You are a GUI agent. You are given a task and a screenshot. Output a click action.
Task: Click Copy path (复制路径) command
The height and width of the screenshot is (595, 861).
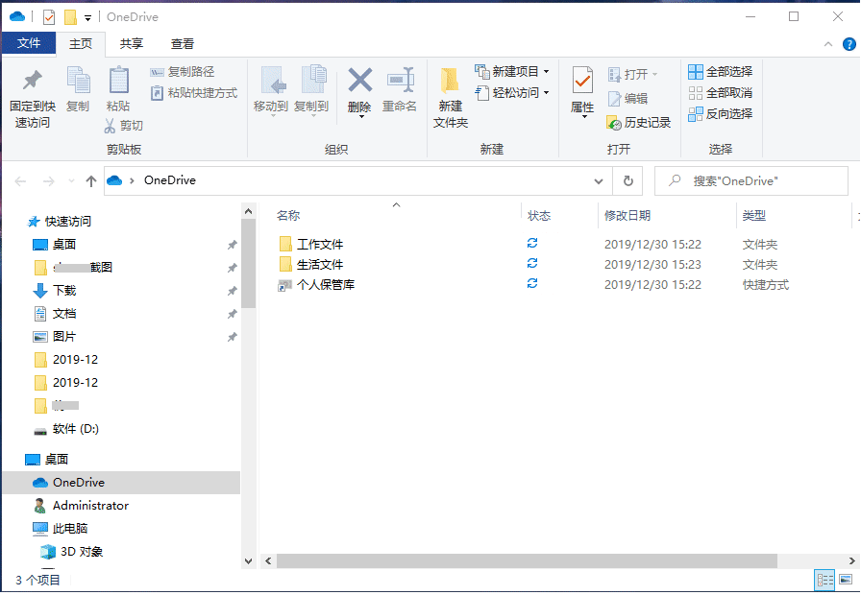coord(183,72)
